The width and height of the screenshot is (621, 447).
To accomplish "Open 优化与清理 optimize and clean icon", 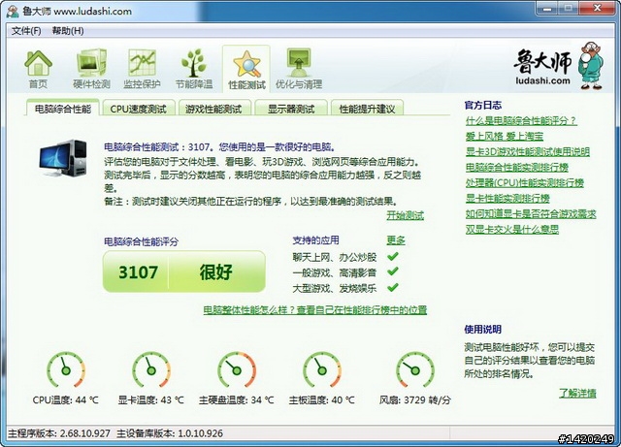I will pos(299,69).
